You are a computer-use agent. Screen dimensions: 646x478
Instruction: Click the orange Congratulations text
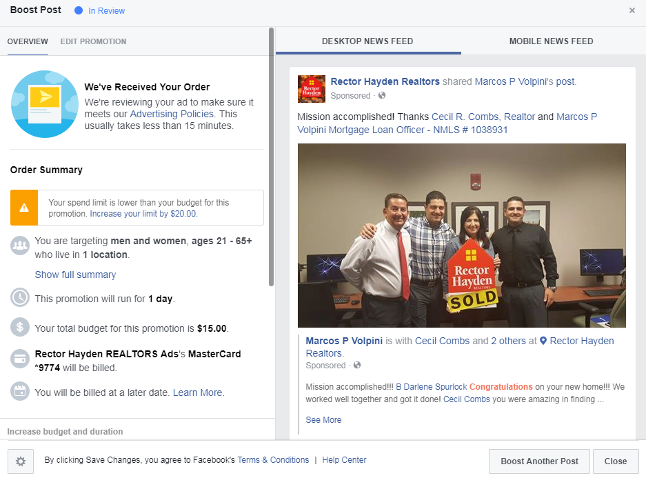coord(501,386)
